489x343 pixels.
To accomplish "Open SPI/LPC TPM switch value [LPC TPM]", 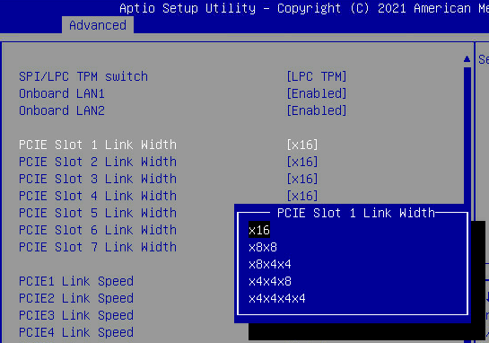I will [x=317, y=76].
